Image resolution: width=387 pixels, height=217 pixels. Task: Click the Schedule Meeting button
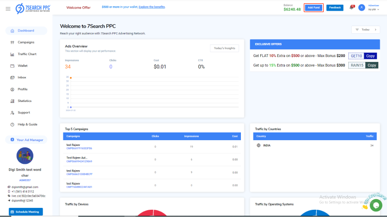tap(26, 212)
